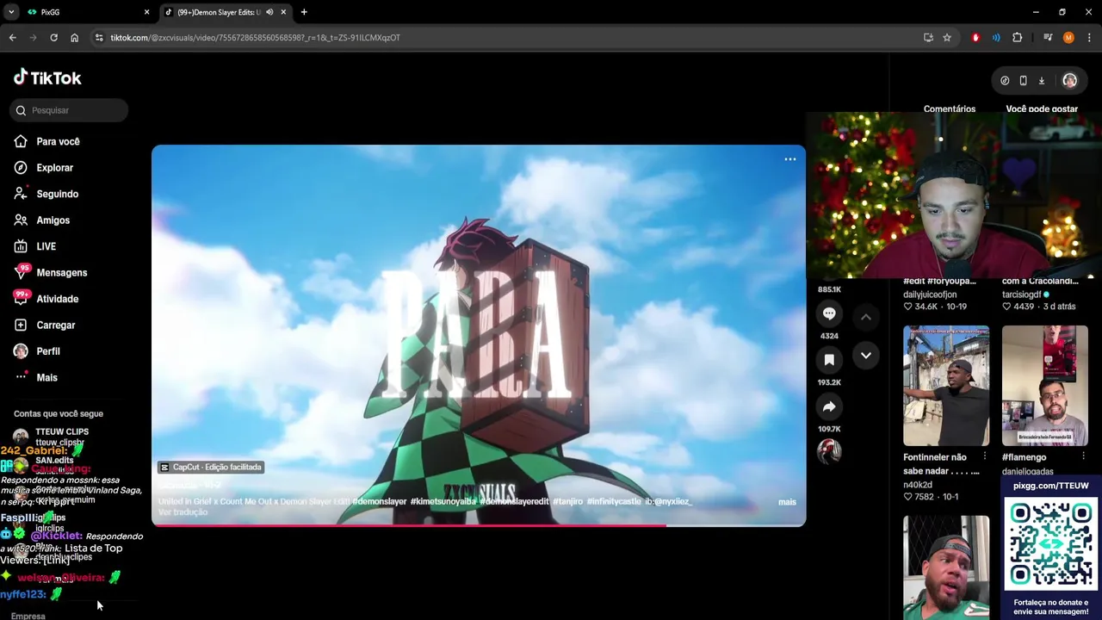The height and width of the screenshot is (620, 1102).
Task: Open the n40k2d author link
Action: pyautogui.click(x=918, y=485)
